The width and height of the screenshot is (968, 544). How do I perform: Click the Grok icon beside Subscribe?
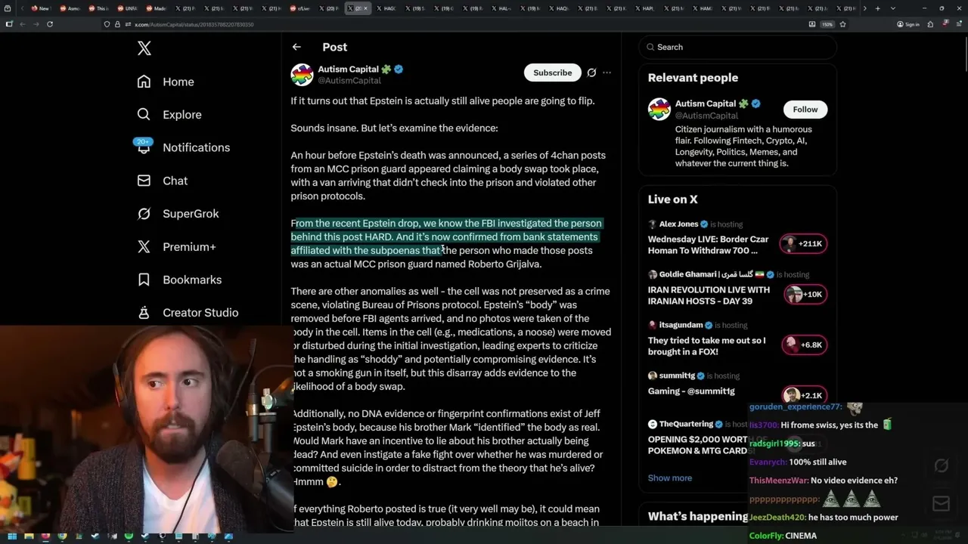pos(591,73)
